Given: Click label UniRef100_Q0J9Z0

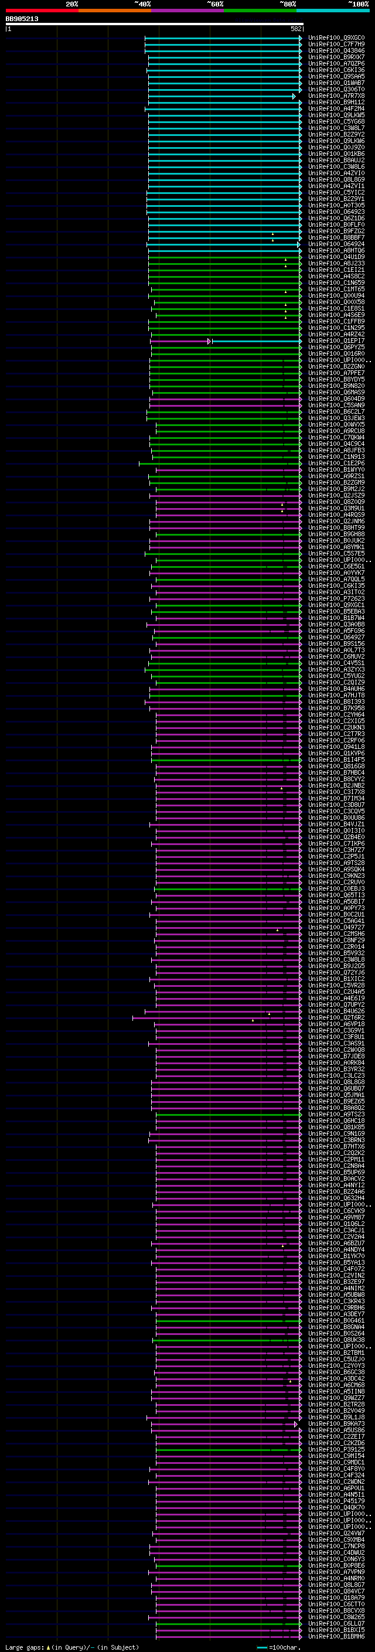Looking at the screenshot, I should point(336,148).
